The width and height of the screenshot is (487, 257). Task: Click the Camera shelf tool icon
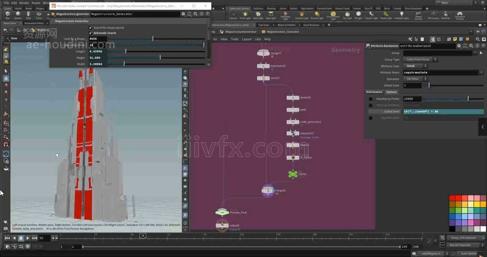[x=233, y=15]
